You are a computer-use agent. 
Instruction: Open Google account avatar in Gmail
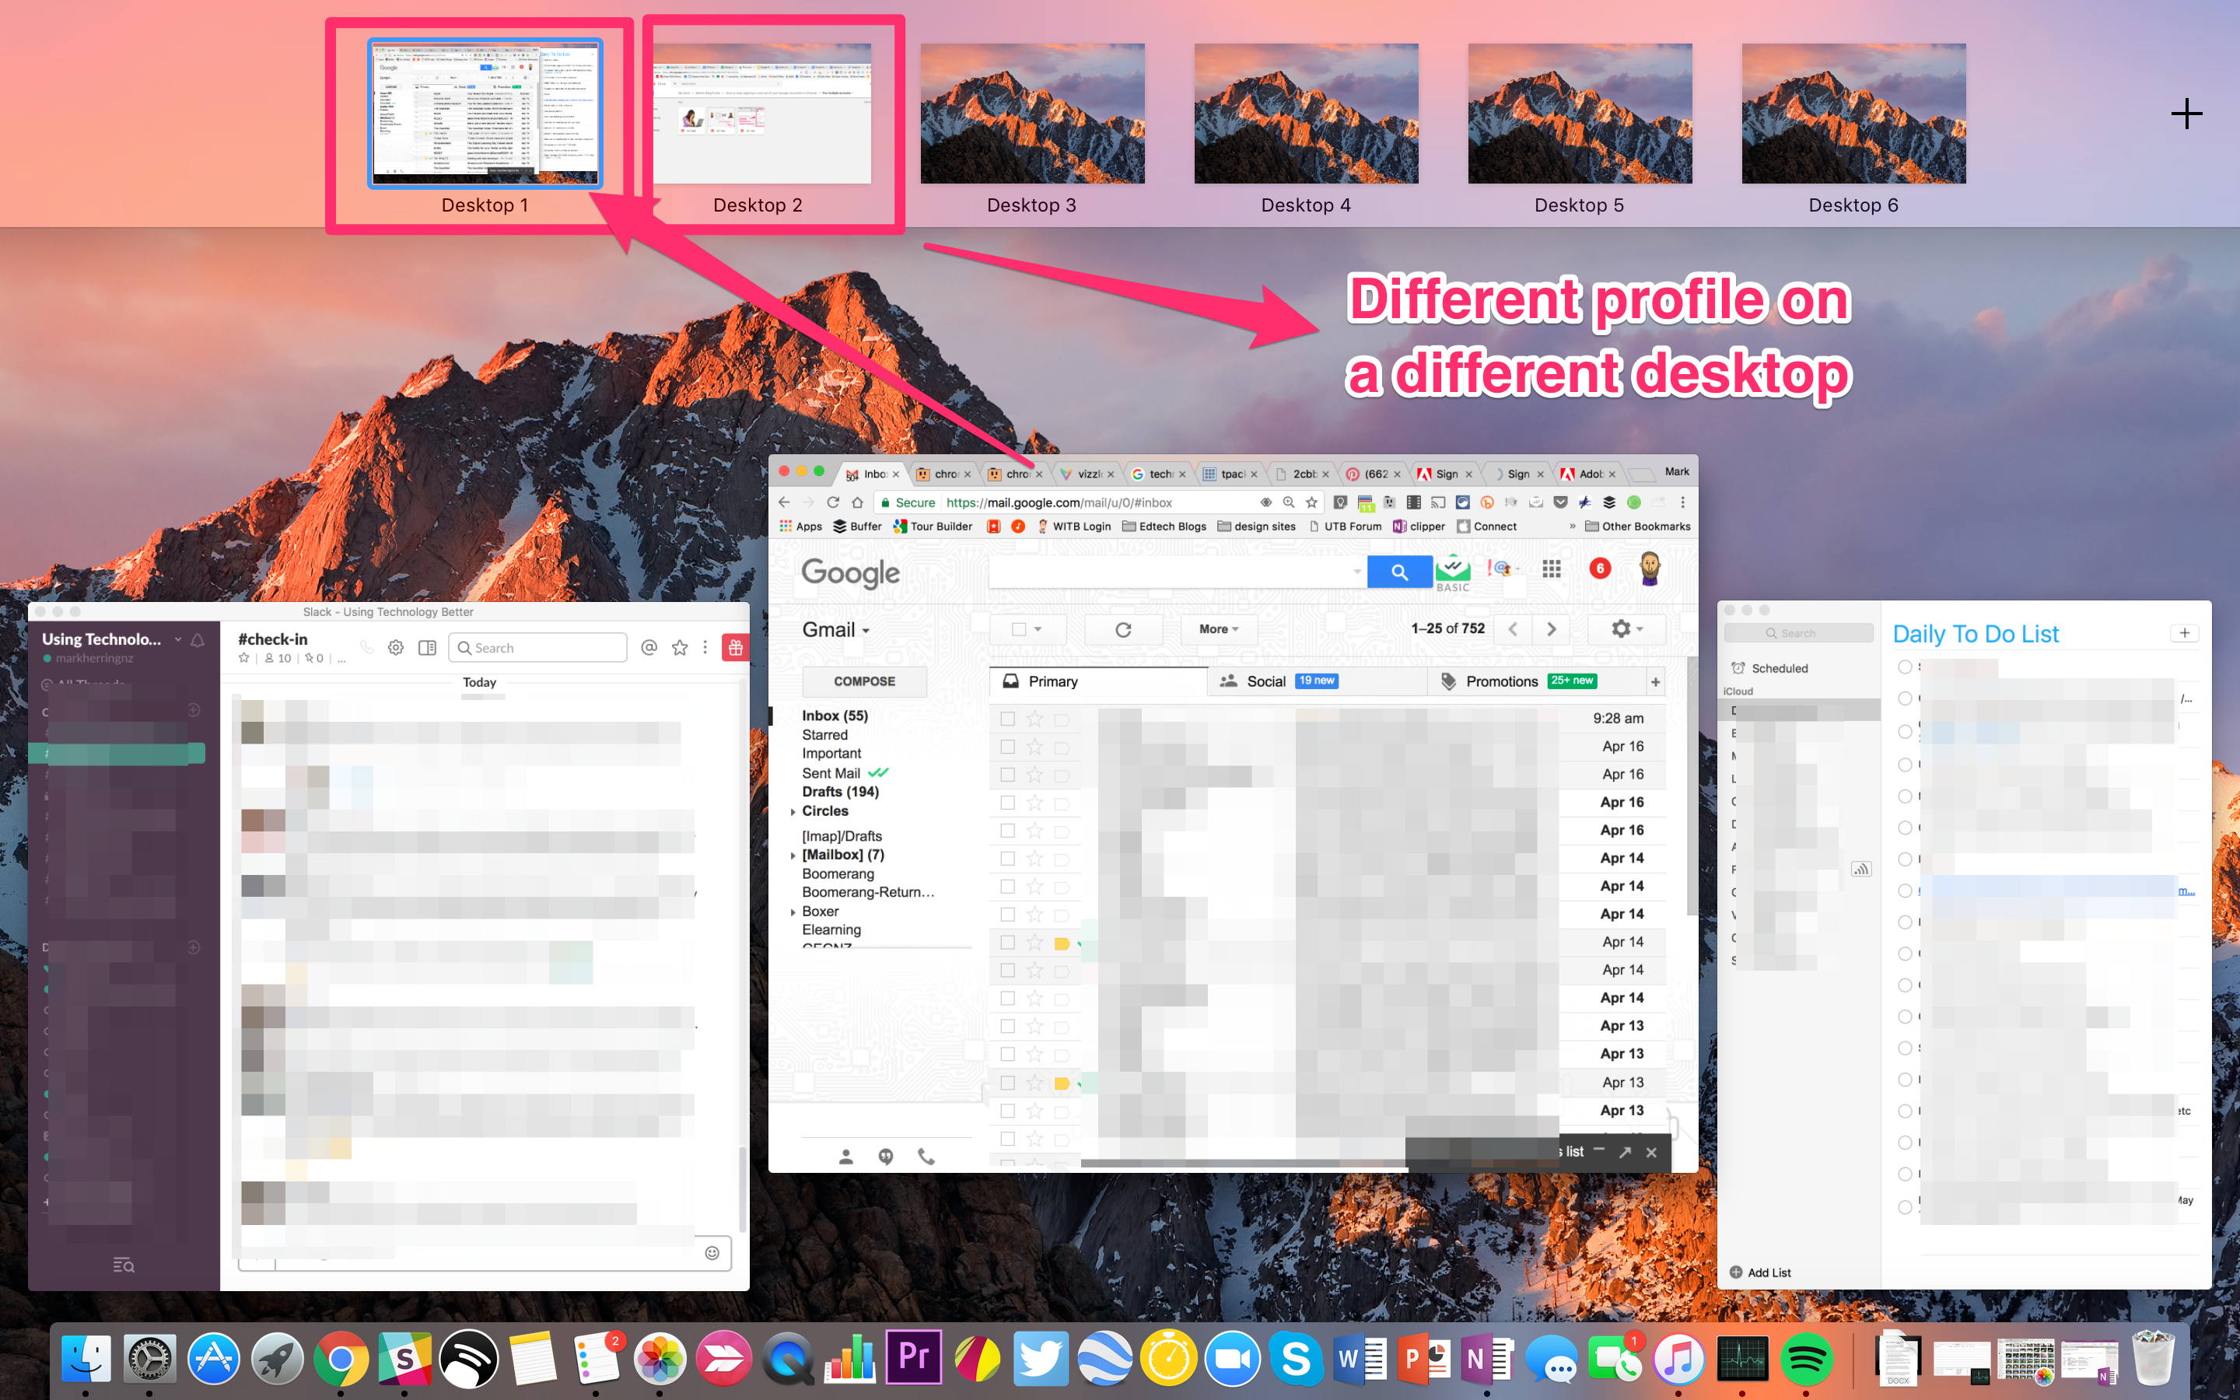pyautogui.click(x=1650, y=569)
